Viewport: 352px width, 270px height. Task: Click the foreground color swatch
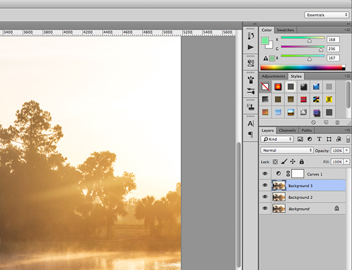click(x=265, y=40)
